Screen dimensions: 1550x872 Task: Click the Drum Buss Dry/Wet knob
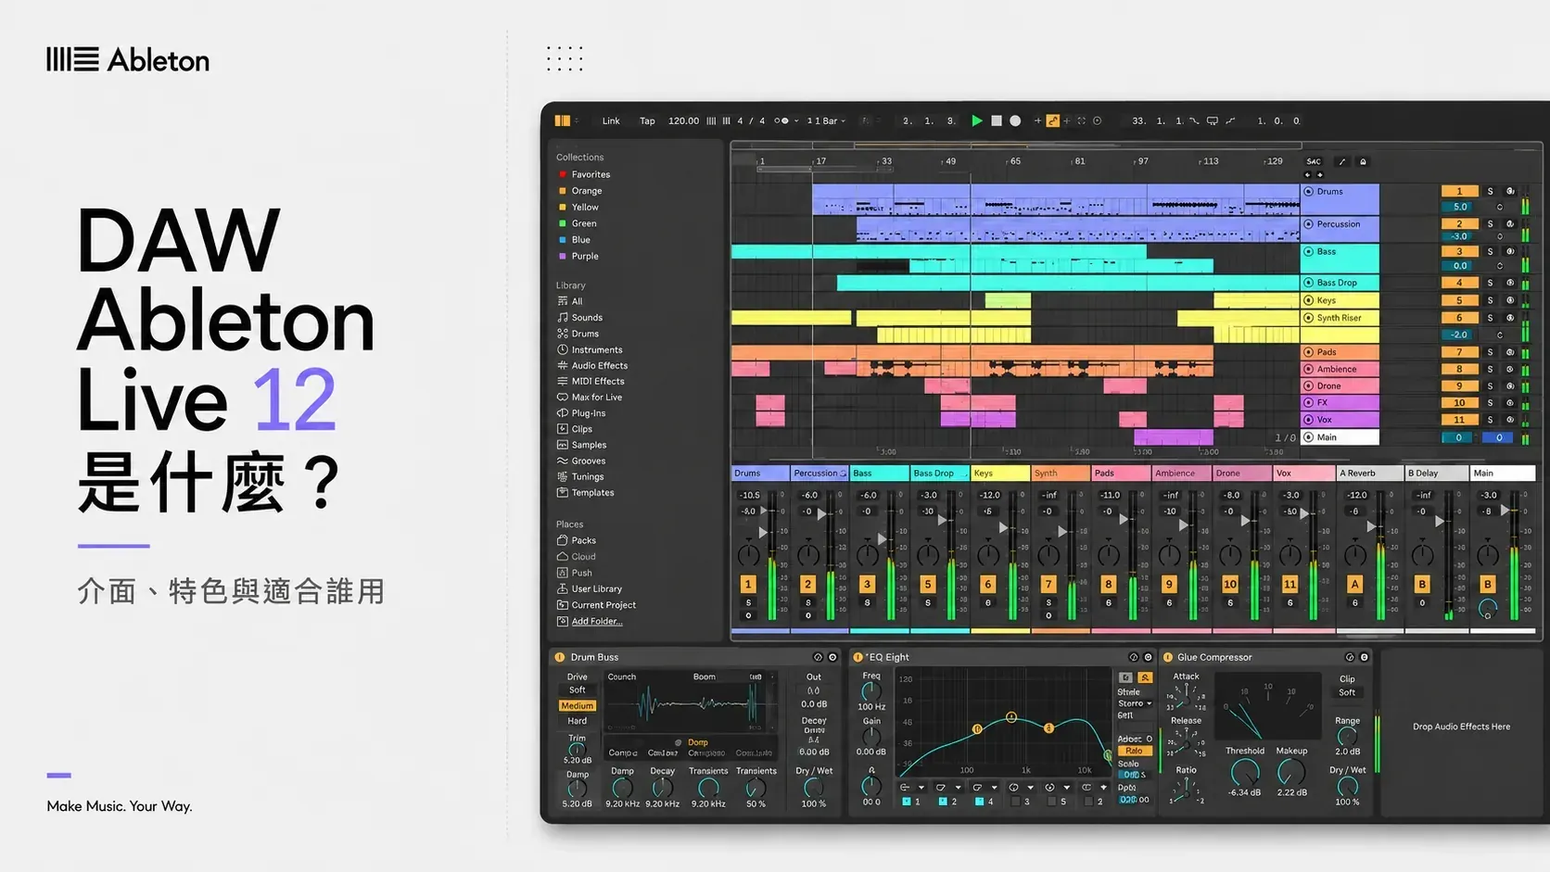pos(813,788)
